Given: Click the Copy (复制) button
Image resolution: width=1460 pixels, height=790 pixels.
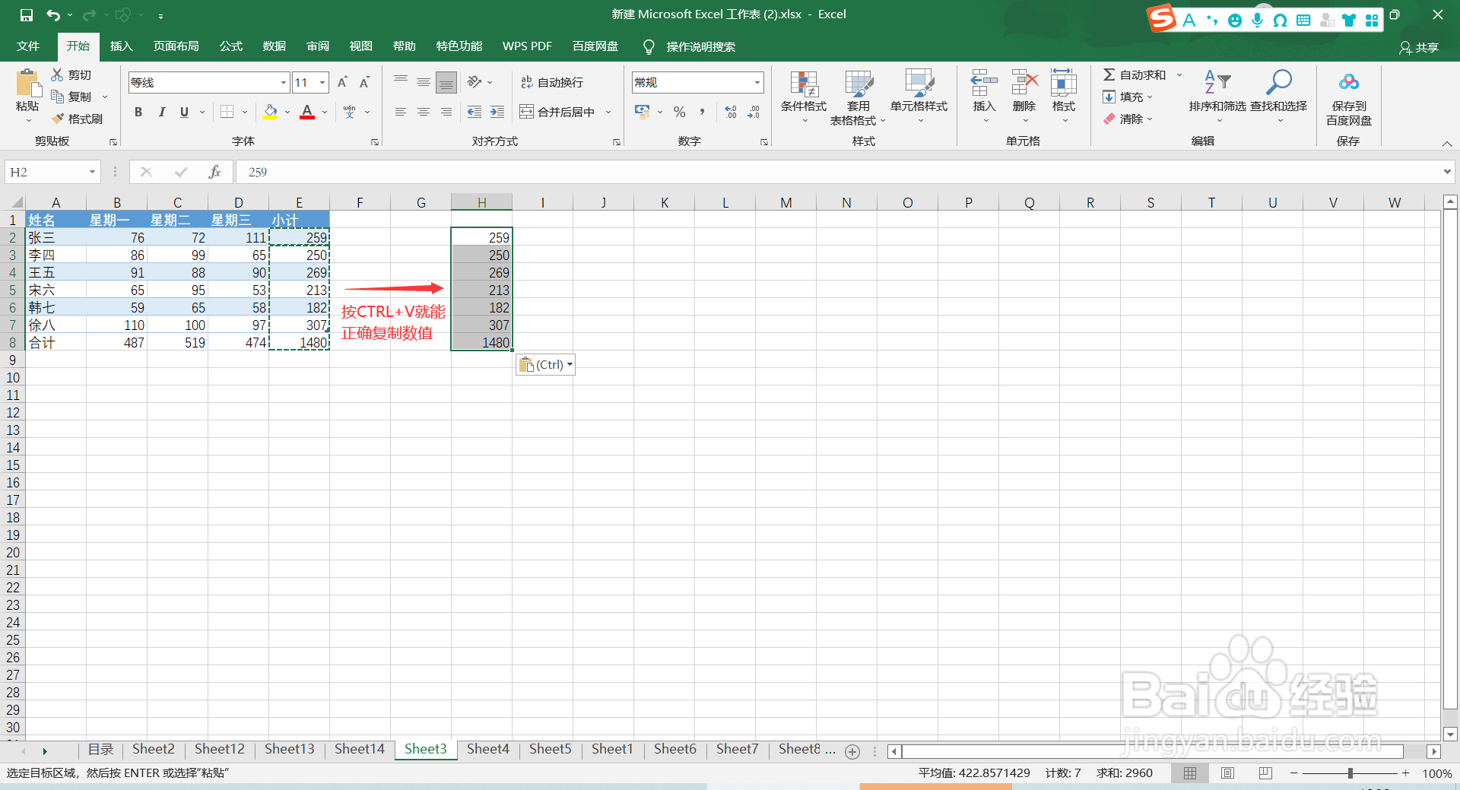Looking at the screenshot, I should [x=72, y=97].
